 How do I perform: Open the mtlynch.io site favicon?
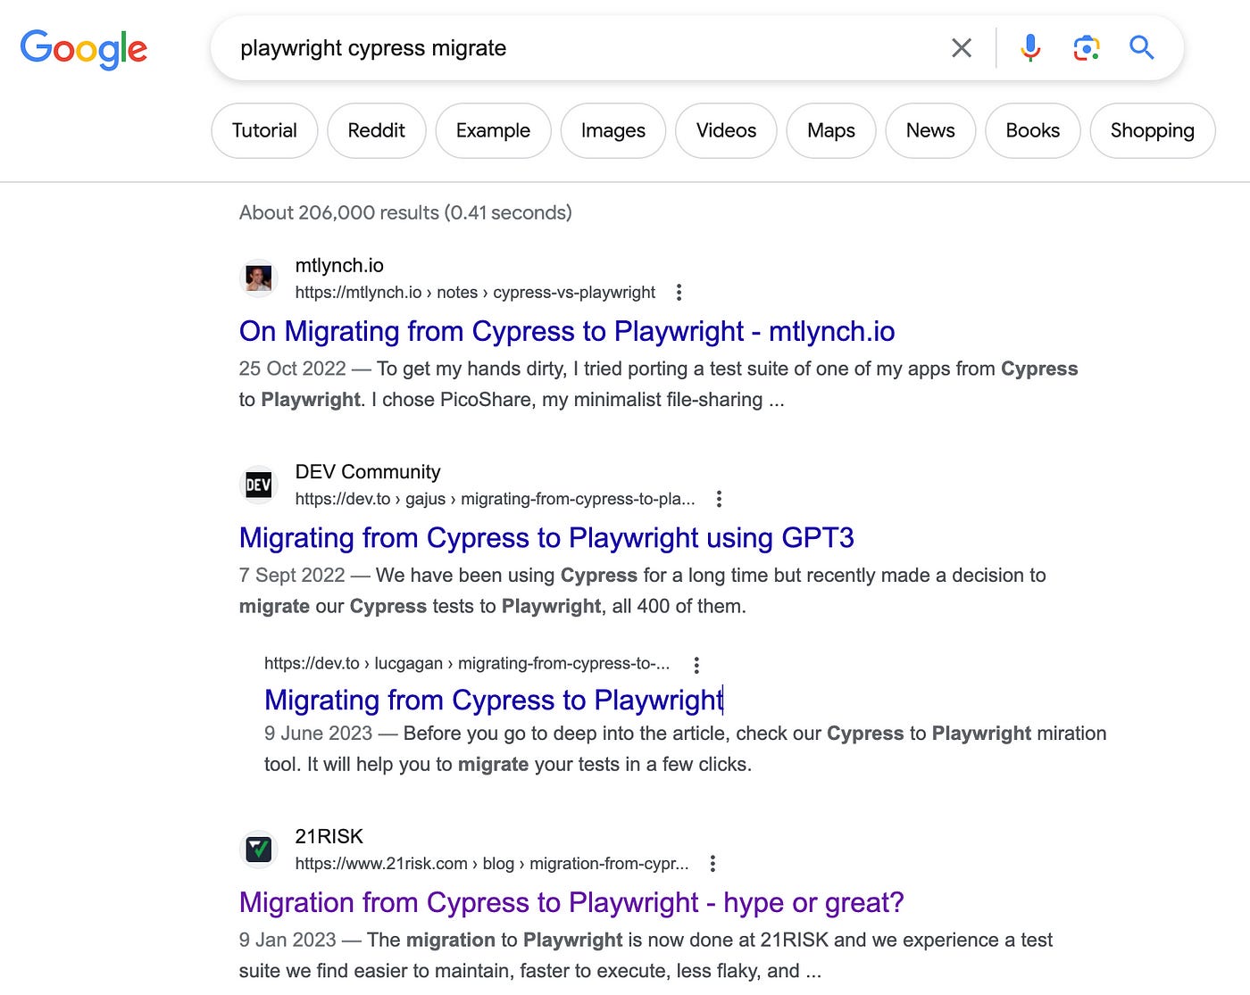pyautogui.click(x=259, y=278)
